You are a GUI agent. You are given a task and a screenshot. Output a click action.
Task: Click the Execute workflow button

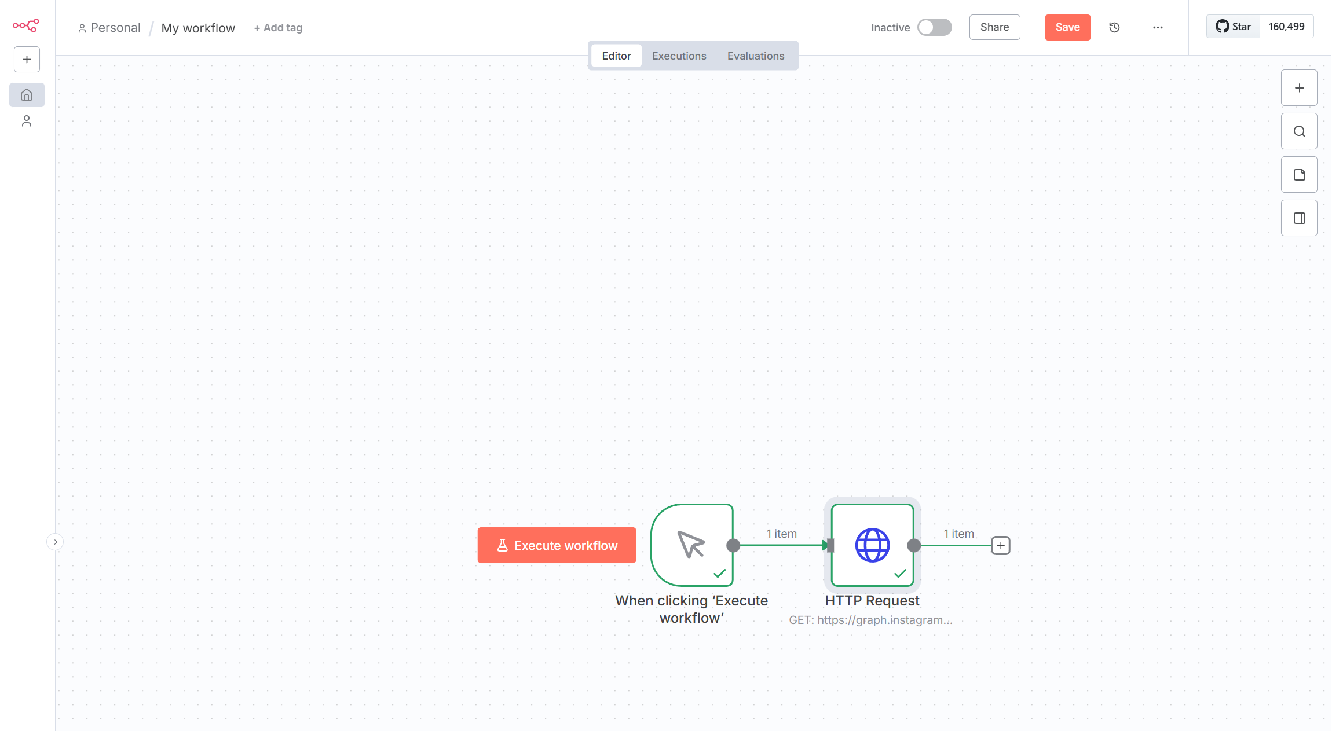pyautogui.click(x=557, y=545)
